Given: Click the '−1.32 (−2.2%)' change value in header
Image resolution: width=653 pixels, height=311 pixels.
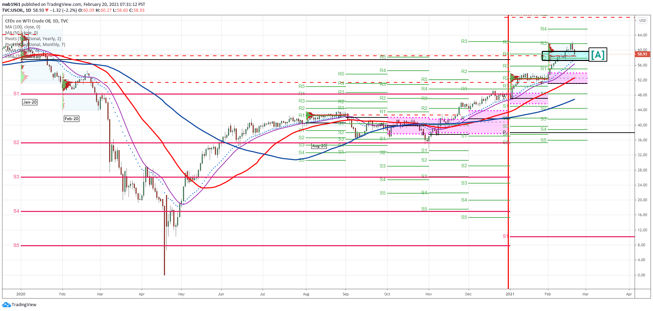Looking at the screenshot, I should pos(63,10).
